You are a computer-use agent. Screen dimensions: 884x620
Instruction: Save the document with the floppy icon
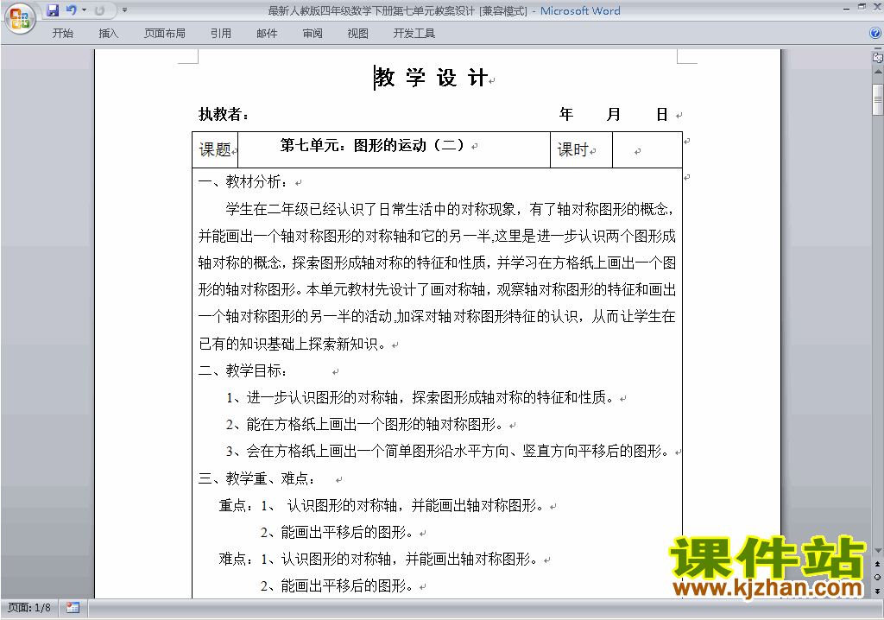tap(53, 10)
